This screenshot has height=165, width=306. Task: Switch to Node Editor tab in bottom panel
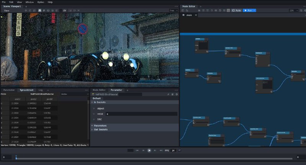point(99,90)
